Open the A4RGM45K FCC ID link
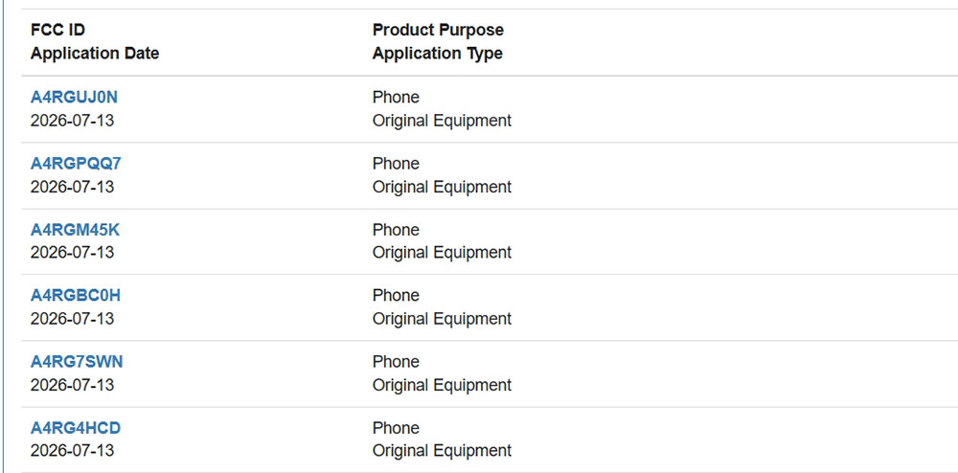The image size is (958, 473). pos(75,230)
